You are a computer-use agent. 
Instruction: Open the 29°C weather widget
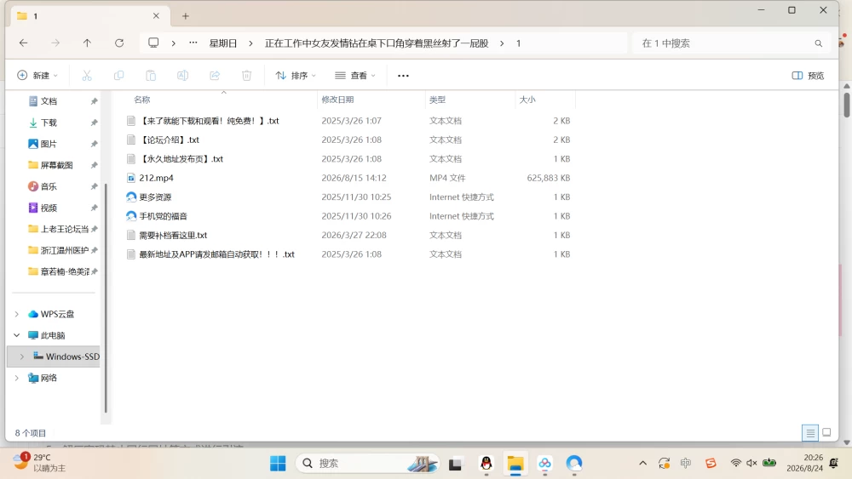coord(39,463)
